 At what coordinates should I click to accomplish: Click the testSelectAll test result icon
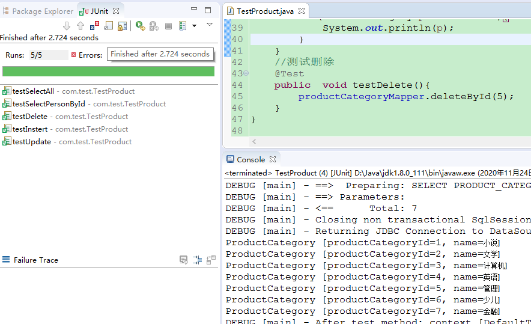point(7,91)
